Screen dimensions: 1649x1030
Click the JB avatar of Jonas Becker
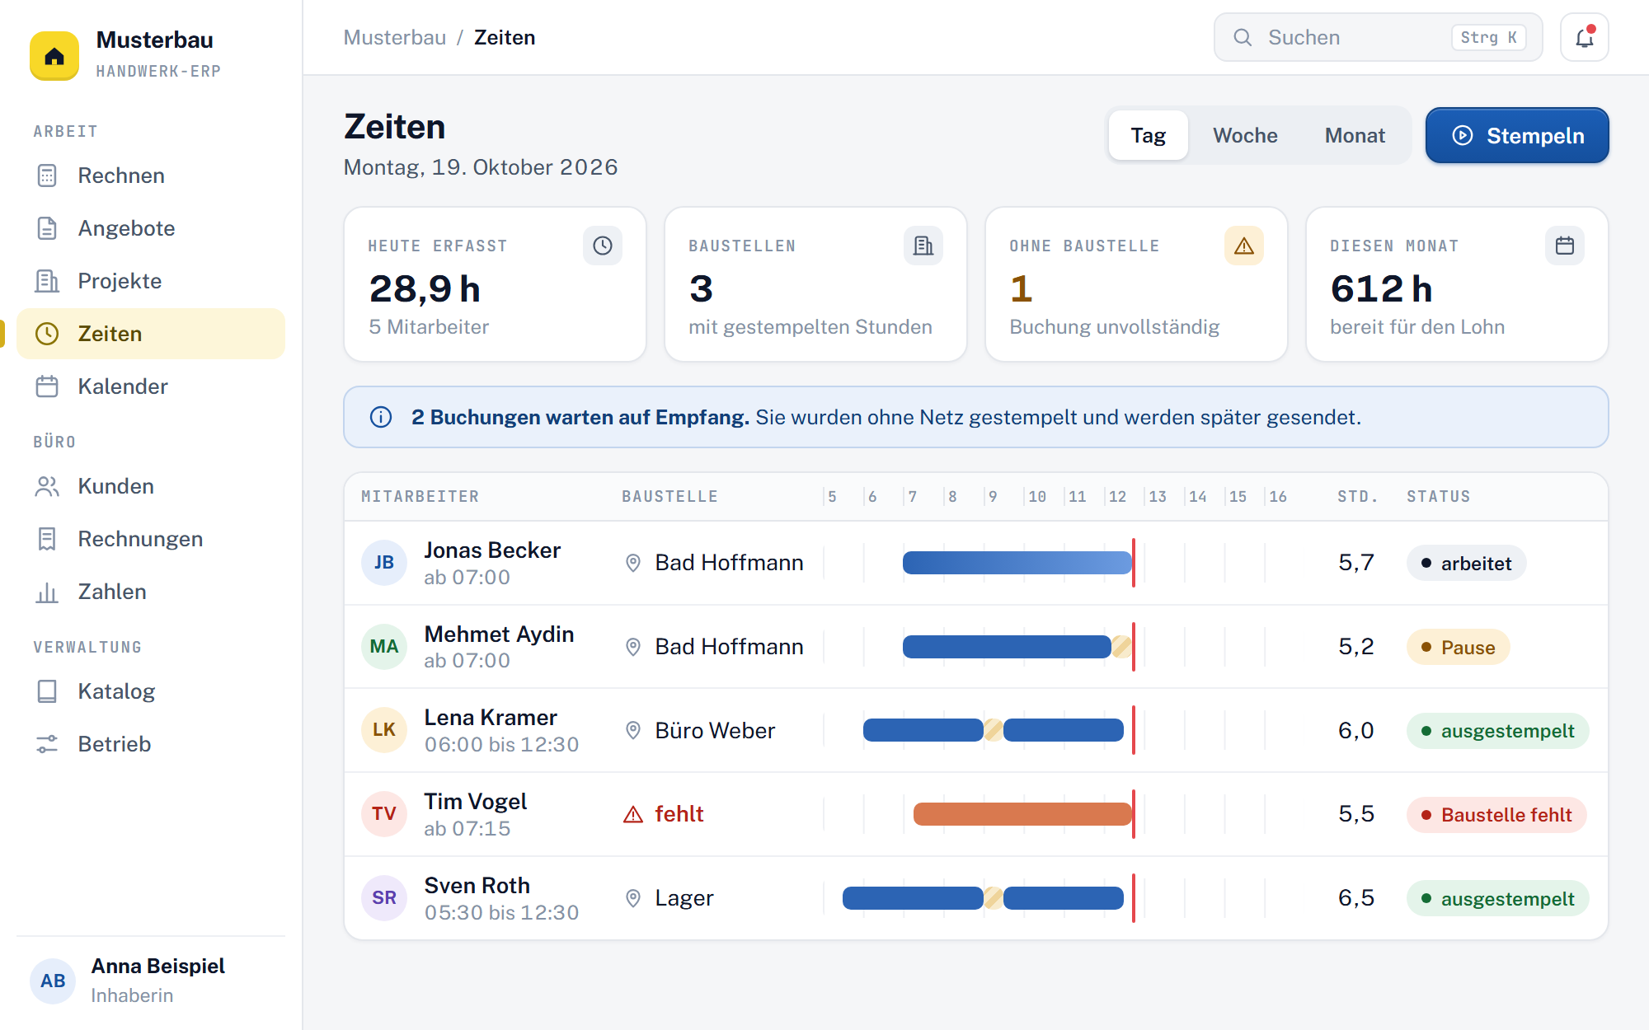[x=384, y=563]
